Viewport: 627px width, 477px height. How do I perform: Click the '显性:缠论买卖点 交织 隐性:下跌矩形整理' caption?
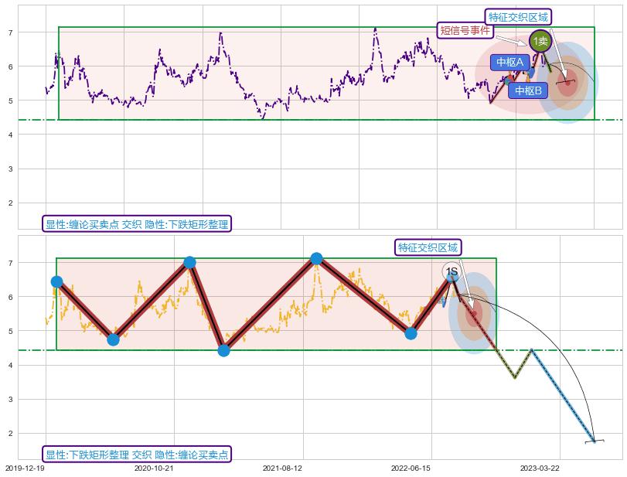135,224
